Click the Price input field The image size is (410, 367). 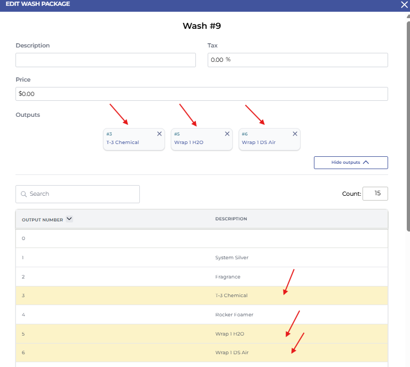pos(202,94)
